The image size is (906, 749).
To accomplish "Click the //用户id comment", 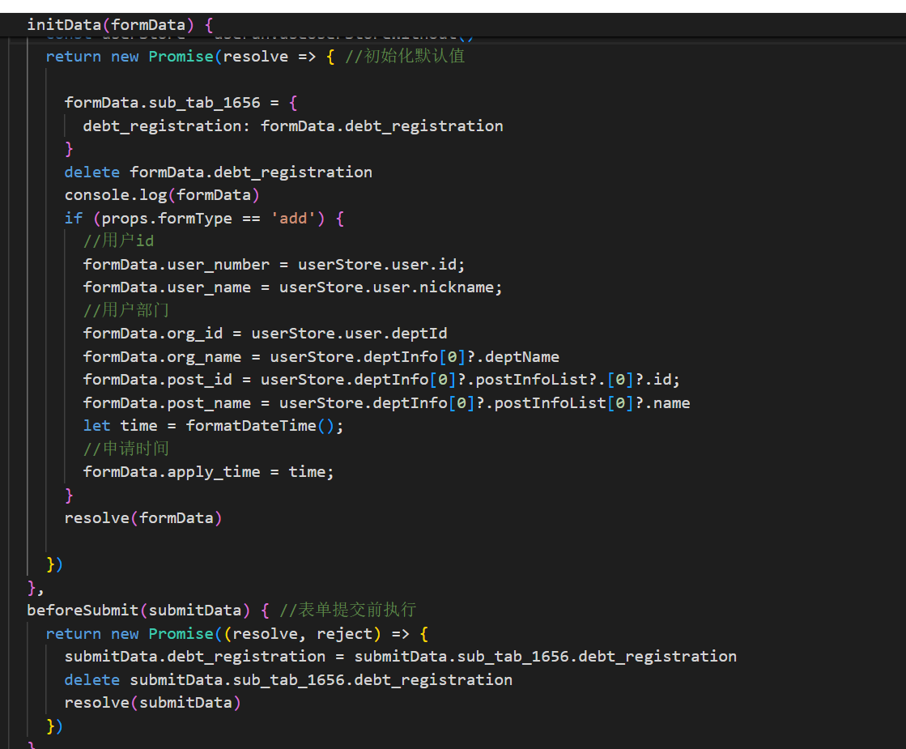I will click(118, 241).
